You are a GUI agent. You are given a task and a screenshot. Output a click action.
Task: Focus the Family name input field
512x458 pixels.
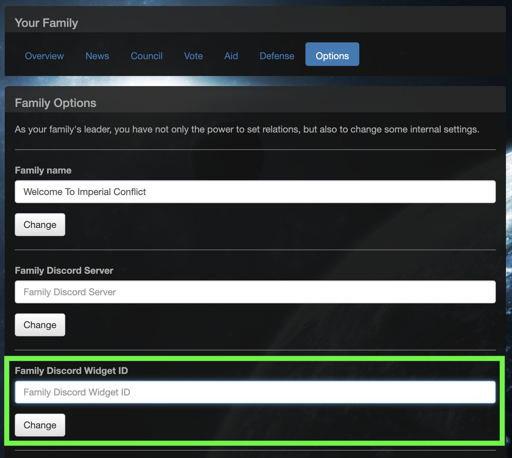click(x=255, y=192)
